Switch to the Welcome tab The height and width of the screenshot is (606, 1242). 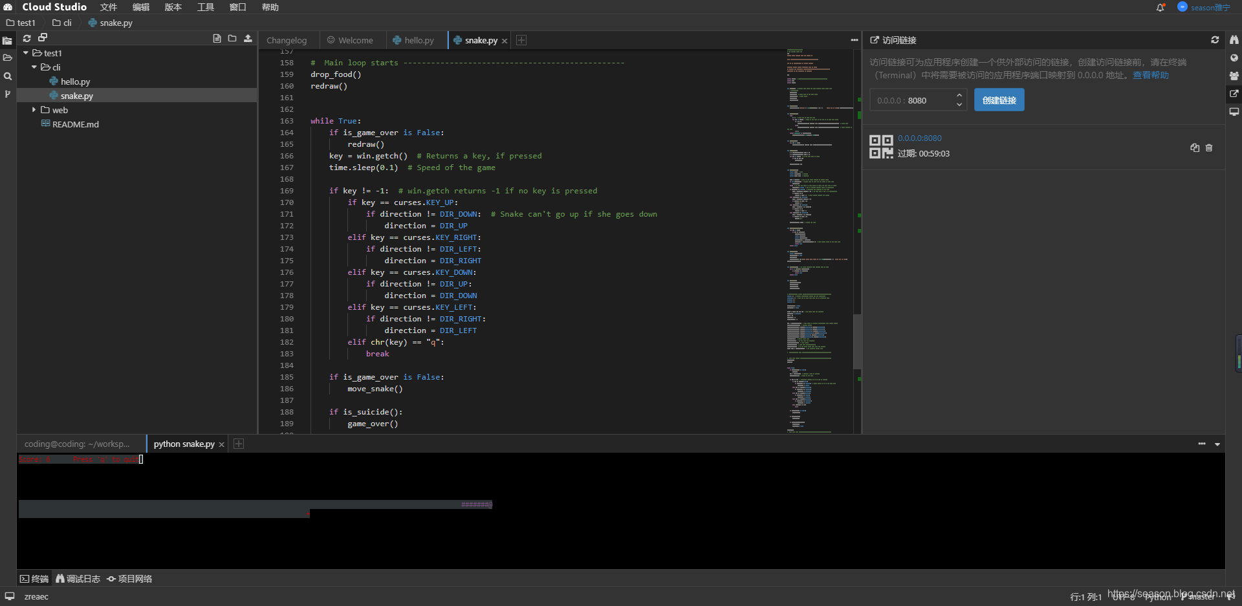point(350,40)
